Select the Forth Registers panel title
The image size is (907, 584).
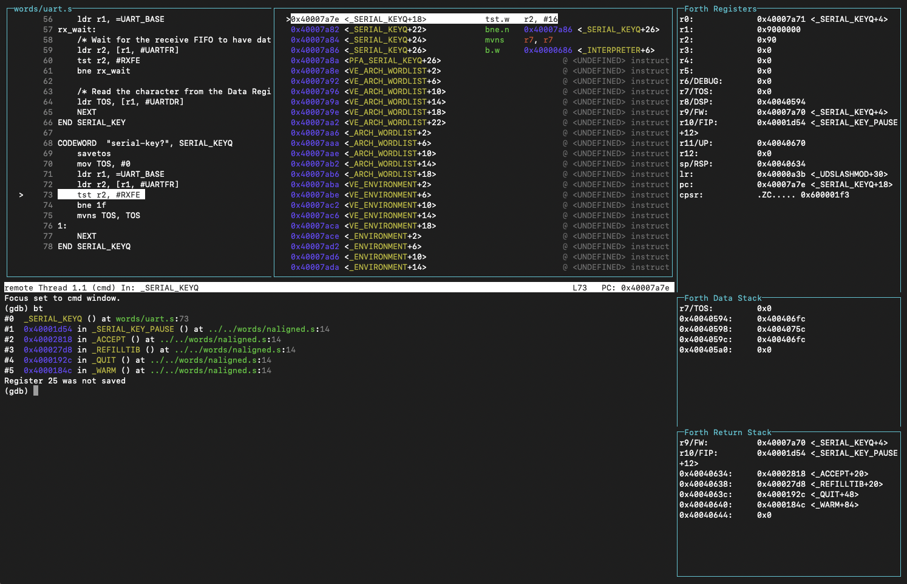pyautogui.click(x=720, y=9)
